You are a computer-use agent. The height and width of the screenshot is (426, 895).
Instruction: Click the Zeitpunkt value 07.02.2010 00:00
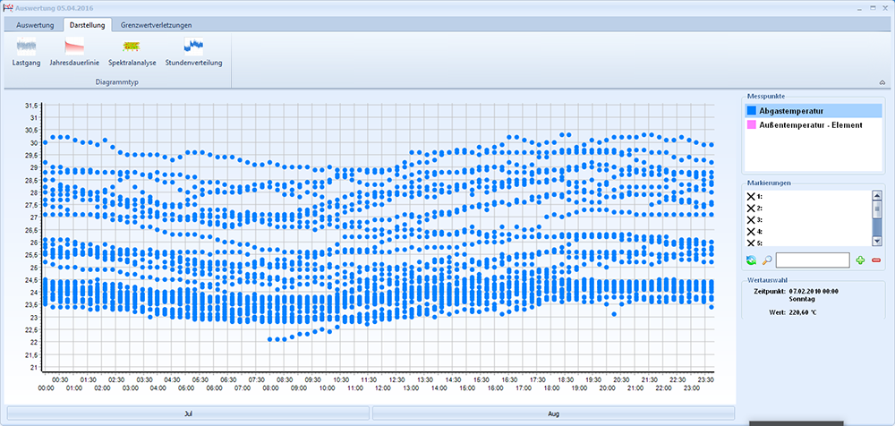tap(814, 291)
